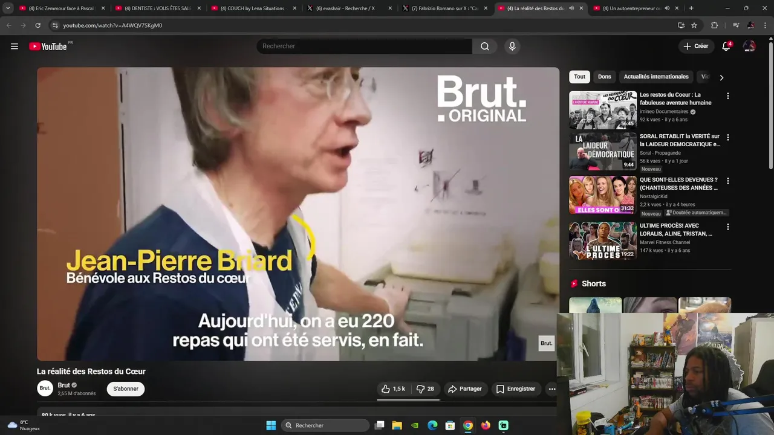Click the install app icon in address bar
Image resolution: width=774 pixels, height=435 pixels.
[x=681, y=25]
